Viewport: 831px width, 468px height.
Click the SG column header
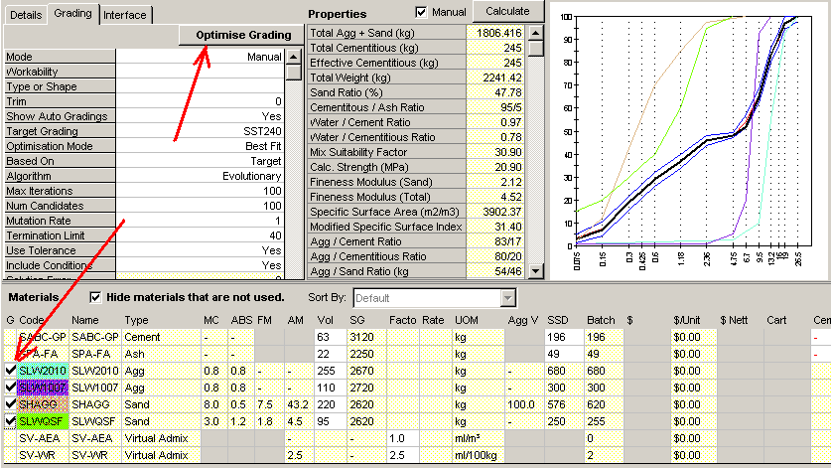click(x=358, y=320)
